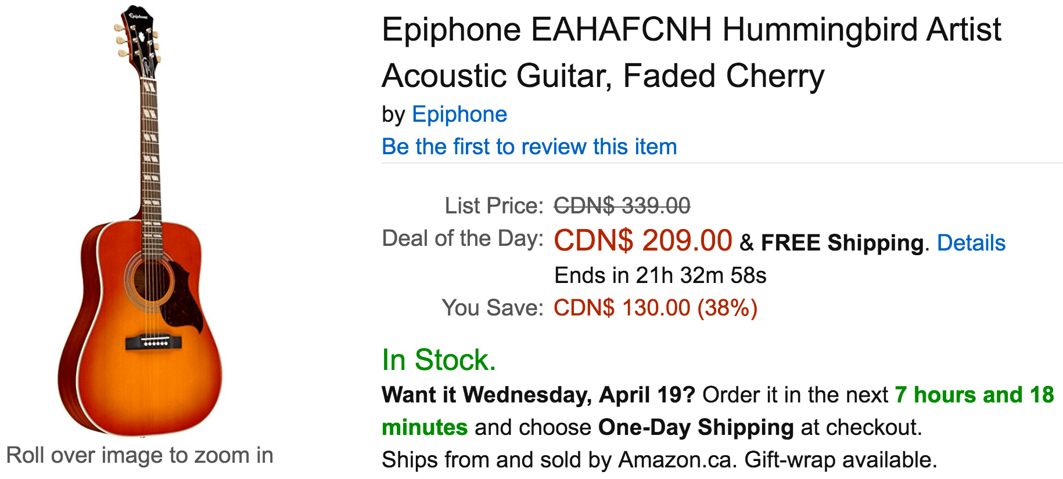Click the 'Roll over image to zoom in' caption
The height and width of the screenshot is (479, 1063).
coord(139,455)
